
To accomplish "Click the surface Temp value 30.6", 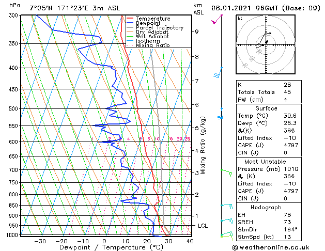I will pyautogui.click(x=290, y=116).
